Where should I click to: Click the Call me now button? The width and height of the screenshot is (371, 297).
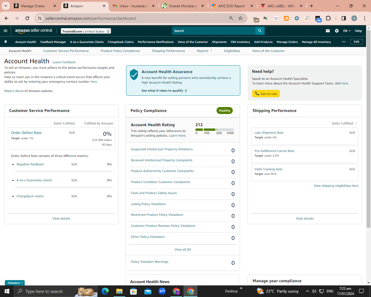pos(266,94)
